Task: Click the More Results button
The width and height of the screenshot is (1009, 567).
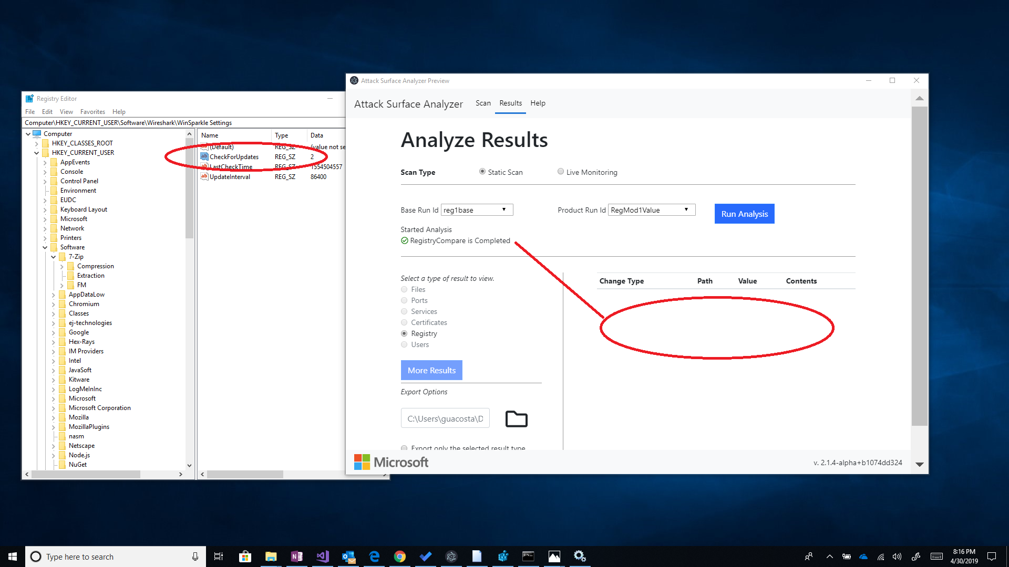Action: (x=431, y=370)
